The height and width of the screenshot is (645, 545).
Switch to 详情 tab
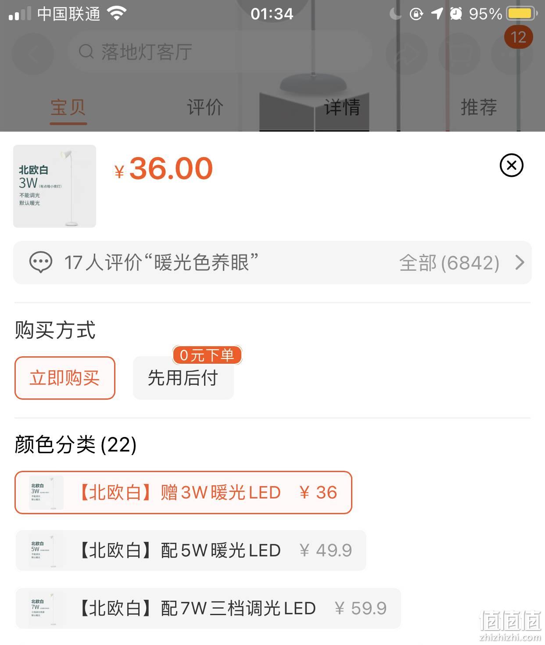pos(342,107)
